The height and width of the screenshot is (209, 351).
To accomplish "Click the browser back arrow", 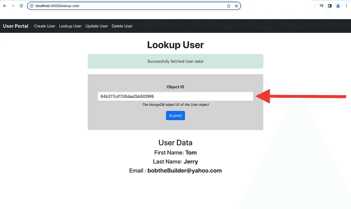I will point(5,6).
